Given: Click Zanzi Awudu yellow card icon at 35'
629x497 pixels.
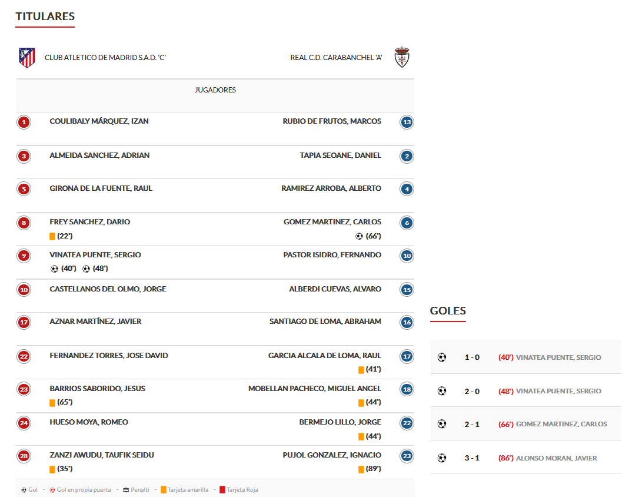Looking at the screenshot, I should [52, 469].
